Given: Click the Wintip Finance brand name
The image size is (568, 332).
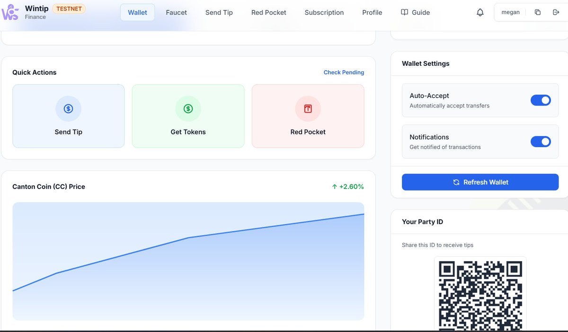Looking at the screenshot, I should [x=36, y=12].
